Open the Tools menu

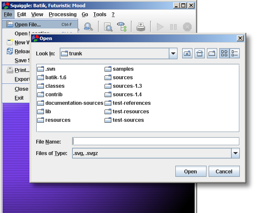coord(100,14)
